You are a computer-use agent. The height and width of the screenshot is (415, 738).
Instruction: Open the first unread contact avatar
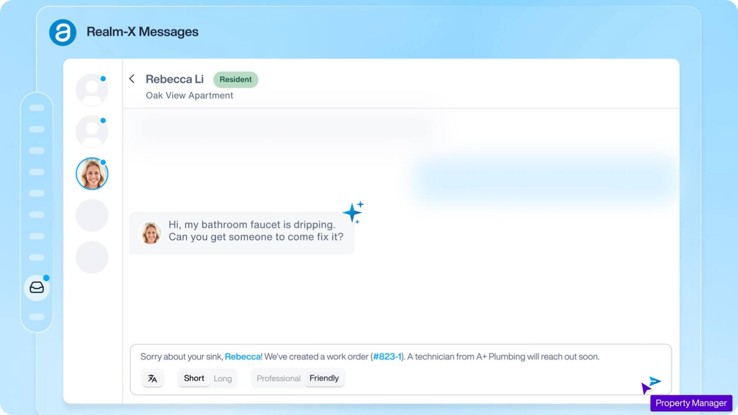92,90
